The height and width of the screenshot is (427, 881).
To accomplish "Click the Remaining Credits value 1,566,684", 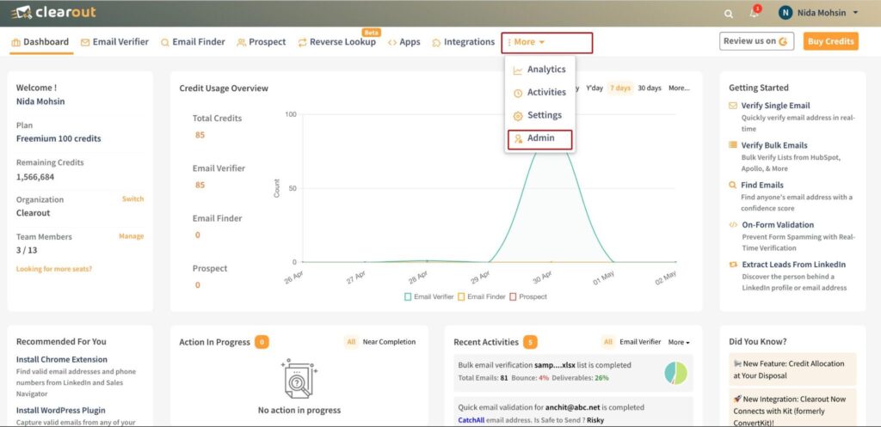I will [35, 177].
